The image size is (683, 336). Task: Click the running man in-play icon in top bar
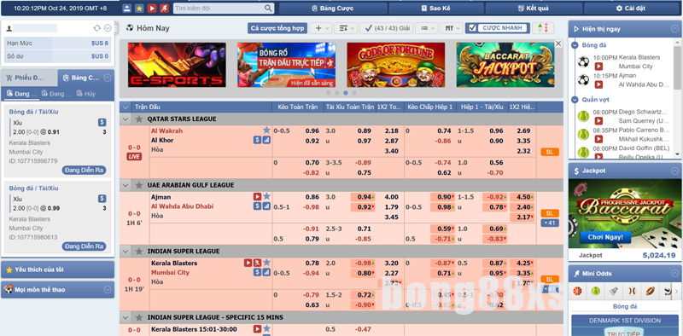click(164, 9)
